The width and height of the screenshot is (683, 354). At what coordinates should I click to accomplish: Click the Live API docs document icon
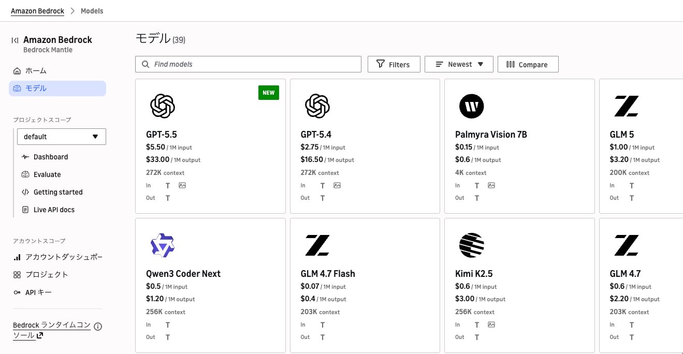tap(25, 210)
